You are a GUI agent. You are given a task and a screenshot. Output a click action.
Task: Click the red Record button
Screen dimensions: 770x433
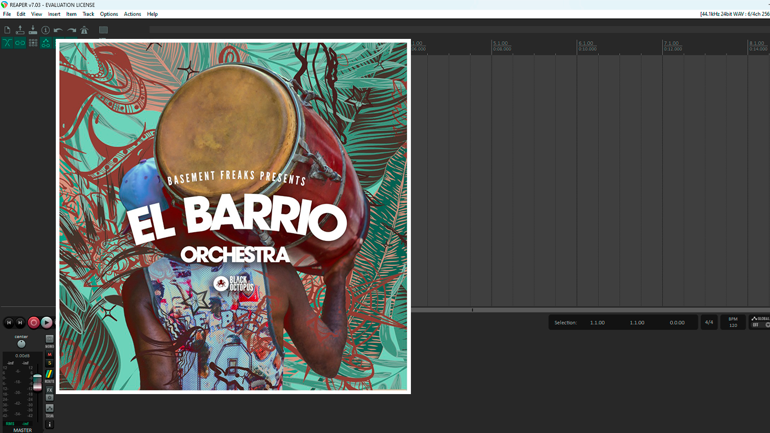(33, 322)
